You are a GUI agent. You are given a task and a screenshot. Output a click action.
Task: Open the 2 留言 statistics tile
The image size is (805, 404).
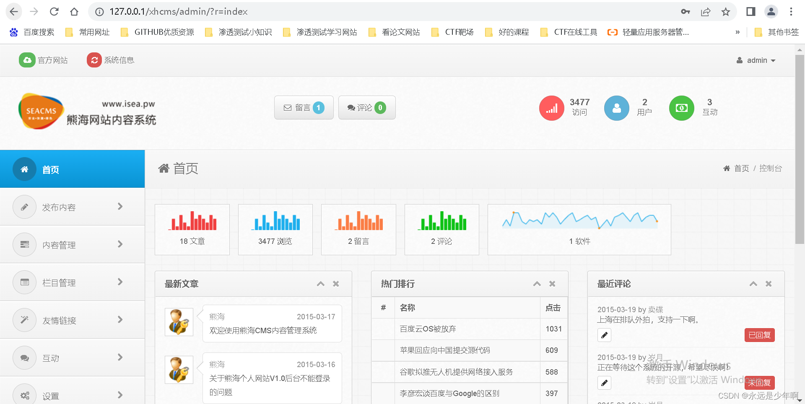pos(358,230)
